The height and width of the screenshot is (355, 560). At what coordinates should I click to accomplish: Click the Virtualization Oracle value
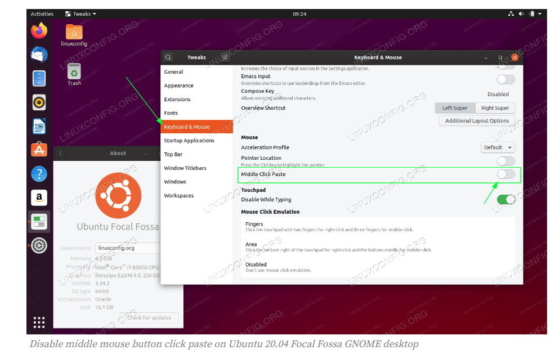point(103,299)
